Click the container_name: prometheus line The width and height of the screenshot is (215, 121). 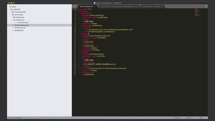point(95,17)
